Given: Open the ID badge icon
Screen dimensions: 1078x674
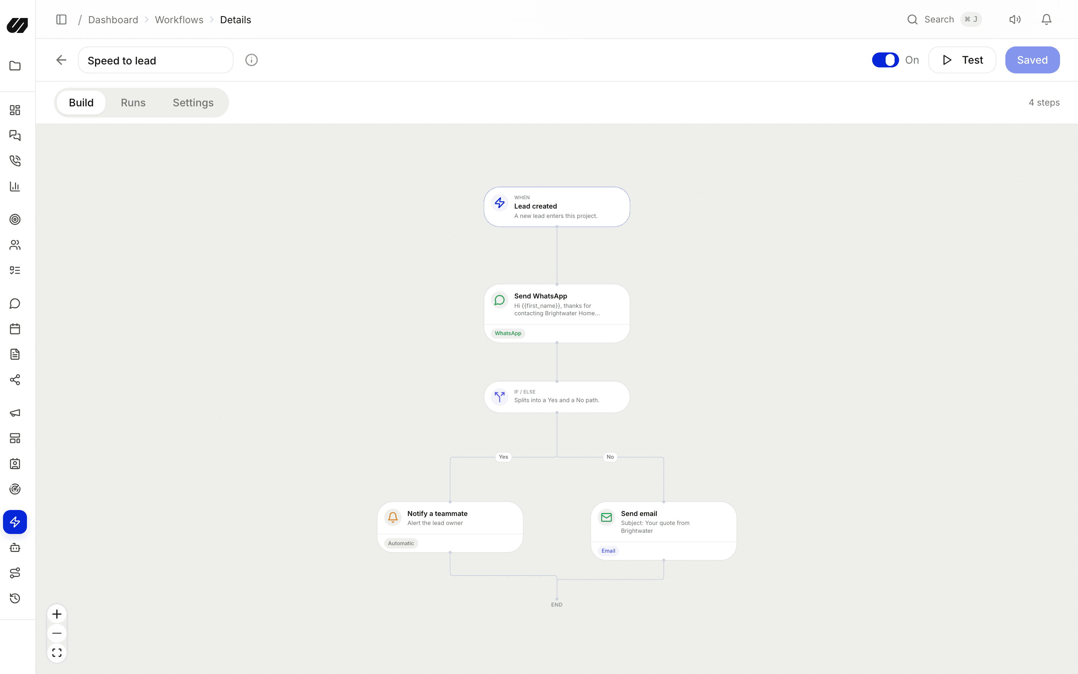Looking at the screenshot, I should point(15,464).
